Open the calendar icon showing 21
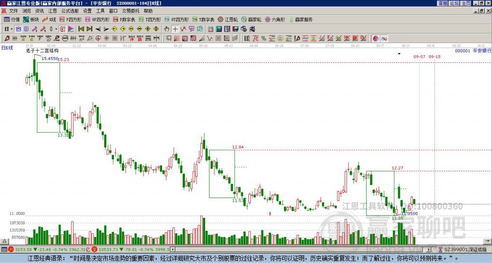Image resolution: width=492 pixels, height=263 pixels. tap(210, 29)
